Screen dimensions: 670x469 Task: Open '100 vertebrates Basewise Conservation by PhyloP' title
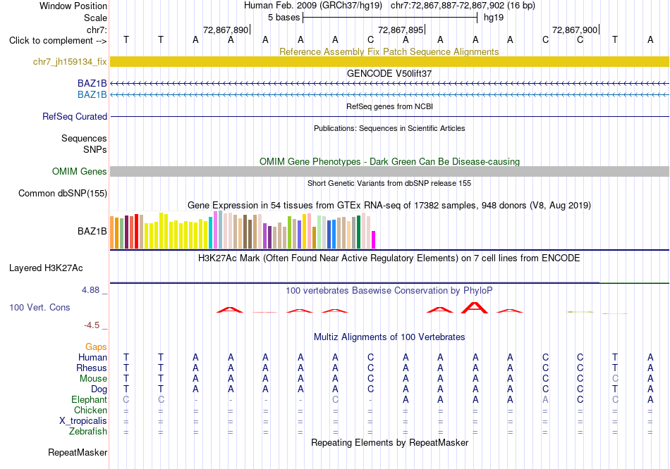click(x=389, y=291)
